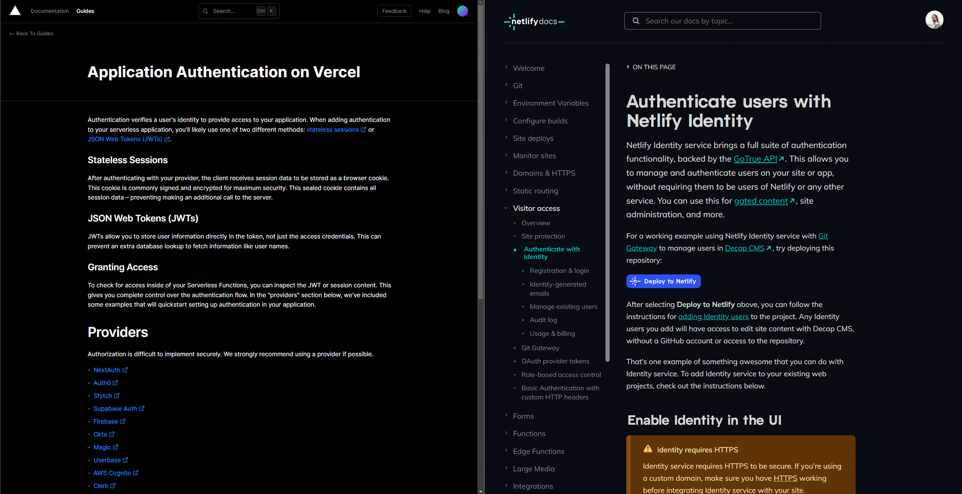This screenshot has height=494, width=962.
Task: Open Overview under Visitor access
Action: click(x=535, y=223)
